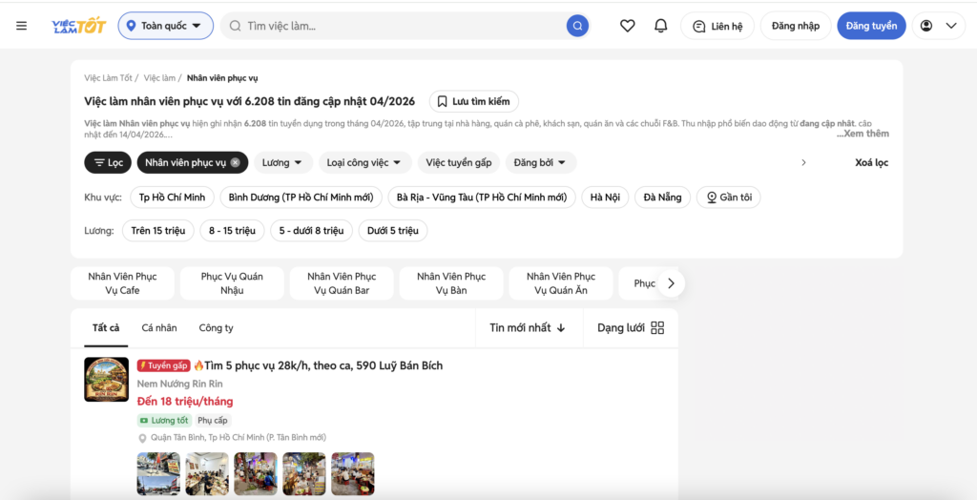The height and width of the screenshot is (500, 977).
Task: Click the Gần tôi location chip
Action: (728, 198)
